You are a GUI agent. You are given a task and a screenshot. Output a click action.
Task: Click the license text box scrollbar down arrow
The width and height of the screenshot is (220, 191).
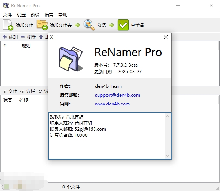pyautogui.click(x=168, y=156)
